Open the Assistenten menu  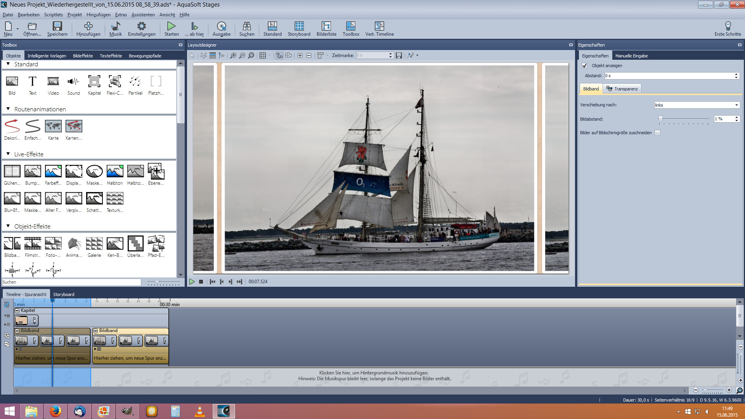(x=143, y=15)
